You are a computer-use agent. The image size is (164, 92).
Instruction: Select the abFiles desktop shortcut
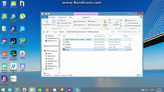(x=23, y=67)
